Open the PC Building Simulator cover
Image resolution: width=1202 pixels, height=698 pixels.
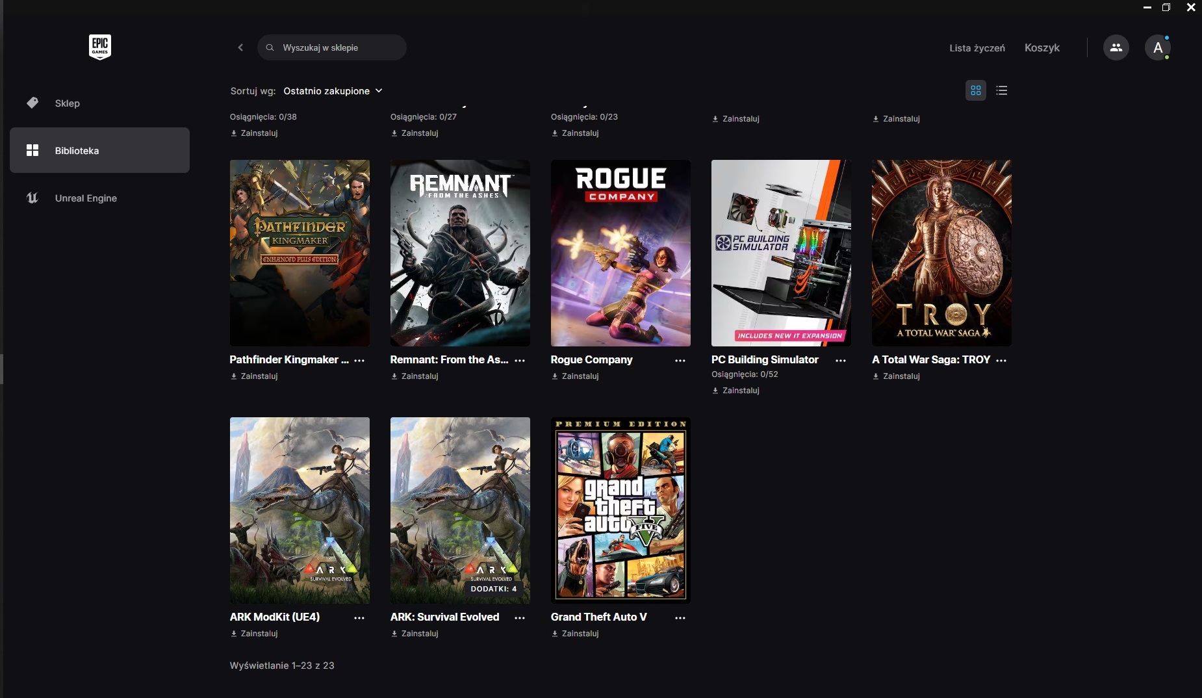tap(781, 253)
